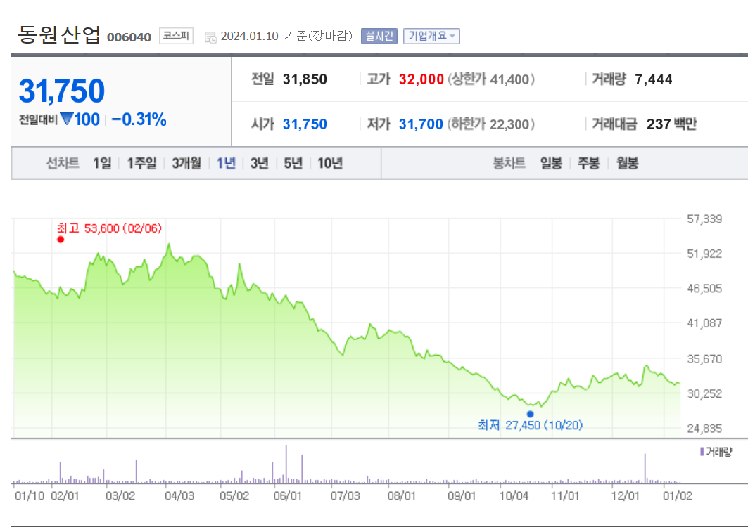Select the 3년 line chart tab
Image resolution: width=748 pixels, height=527 pixels.
pyautogui.click(x=260, y=164)
